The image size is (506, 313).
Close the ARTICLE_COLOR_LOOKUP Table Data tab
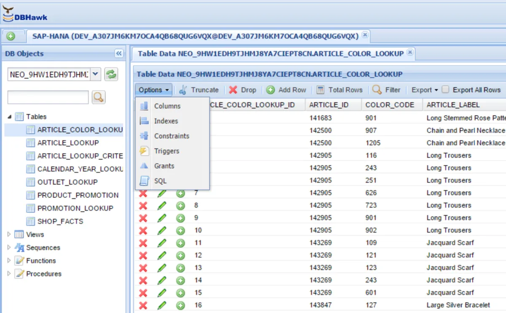409,53
